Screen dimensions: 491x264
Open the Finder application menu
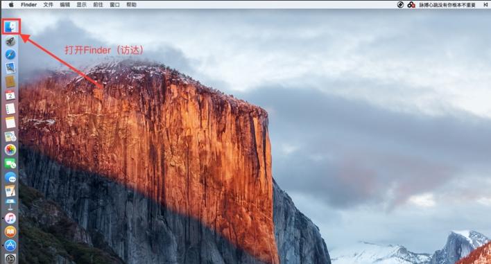pos(29,5)
